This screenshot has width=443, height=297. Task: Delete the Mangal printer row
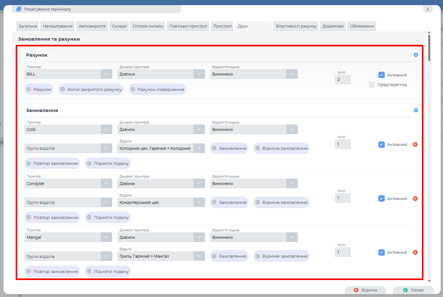tap(415, 253)
